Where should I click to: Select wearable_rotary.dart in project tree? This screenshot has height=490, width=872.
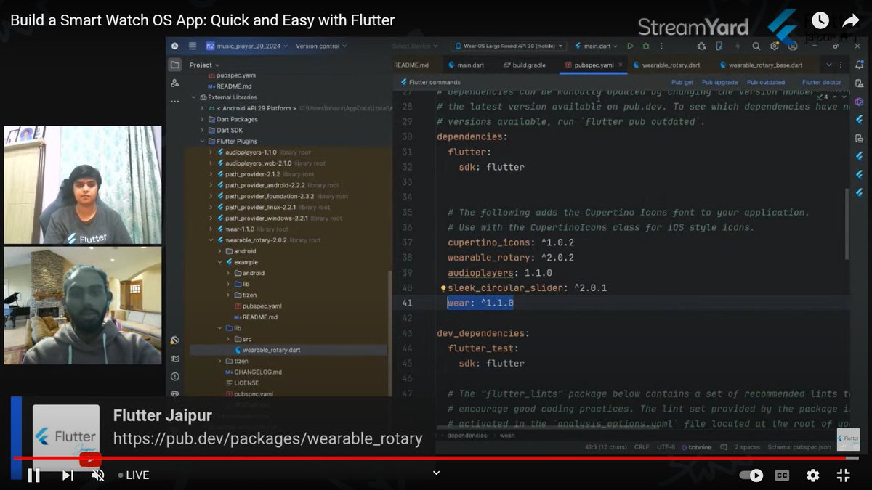tap(272, 350)
